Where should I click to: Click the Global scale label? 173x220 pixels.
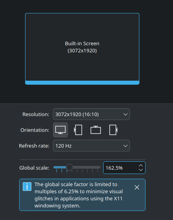tap(34, 168)
